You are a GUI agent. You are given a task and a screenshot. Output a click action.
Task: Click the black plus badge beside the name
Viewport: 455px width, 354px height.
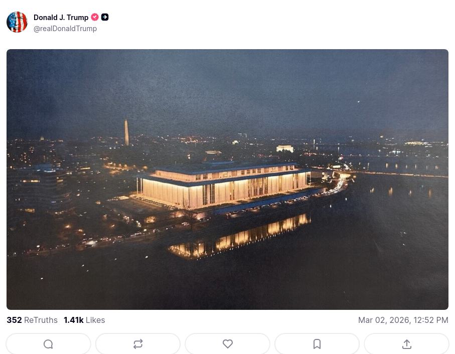[105, 18]
